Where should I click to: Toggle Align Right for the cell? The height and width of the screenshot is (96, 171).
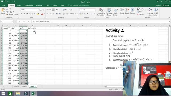tap(53, 14)
